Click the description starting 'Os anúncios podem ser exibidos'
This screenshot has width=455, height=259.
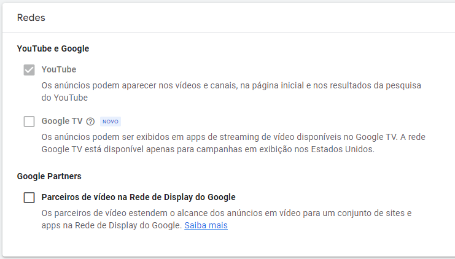pos(233,143)
